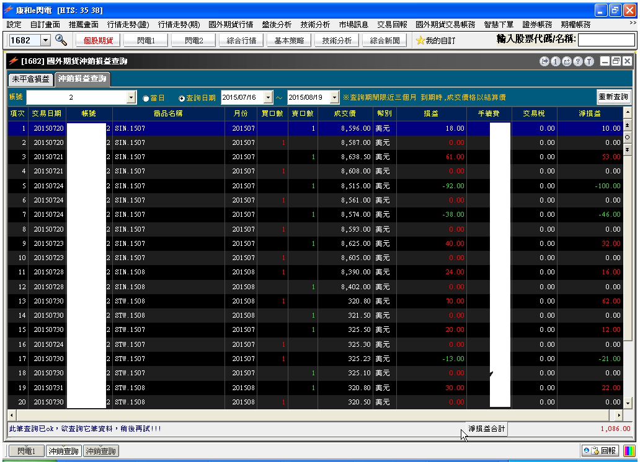The height and width of the screenshot is (462, 640).
Task: Click the 回報 report button with clipboard icon
Action: 600,451
